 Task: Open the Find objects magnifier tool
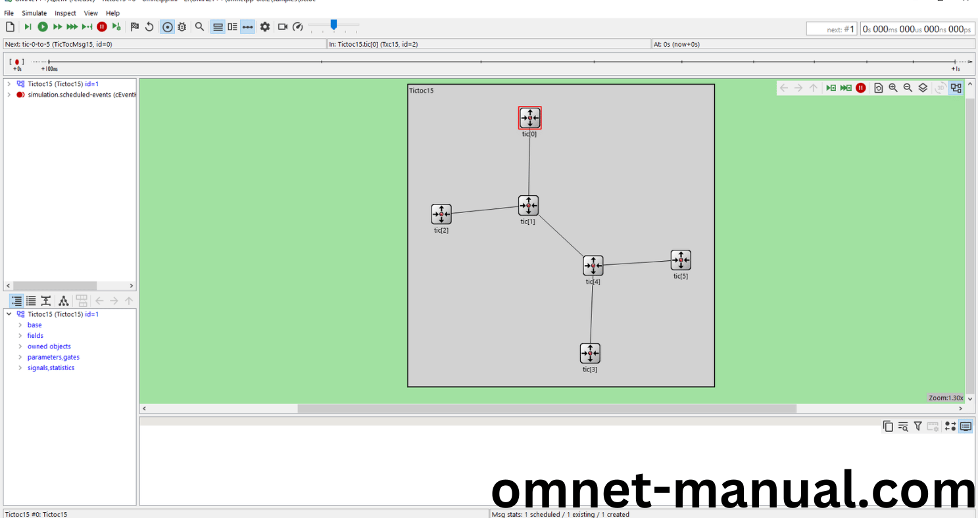click(x=199, y=27)
